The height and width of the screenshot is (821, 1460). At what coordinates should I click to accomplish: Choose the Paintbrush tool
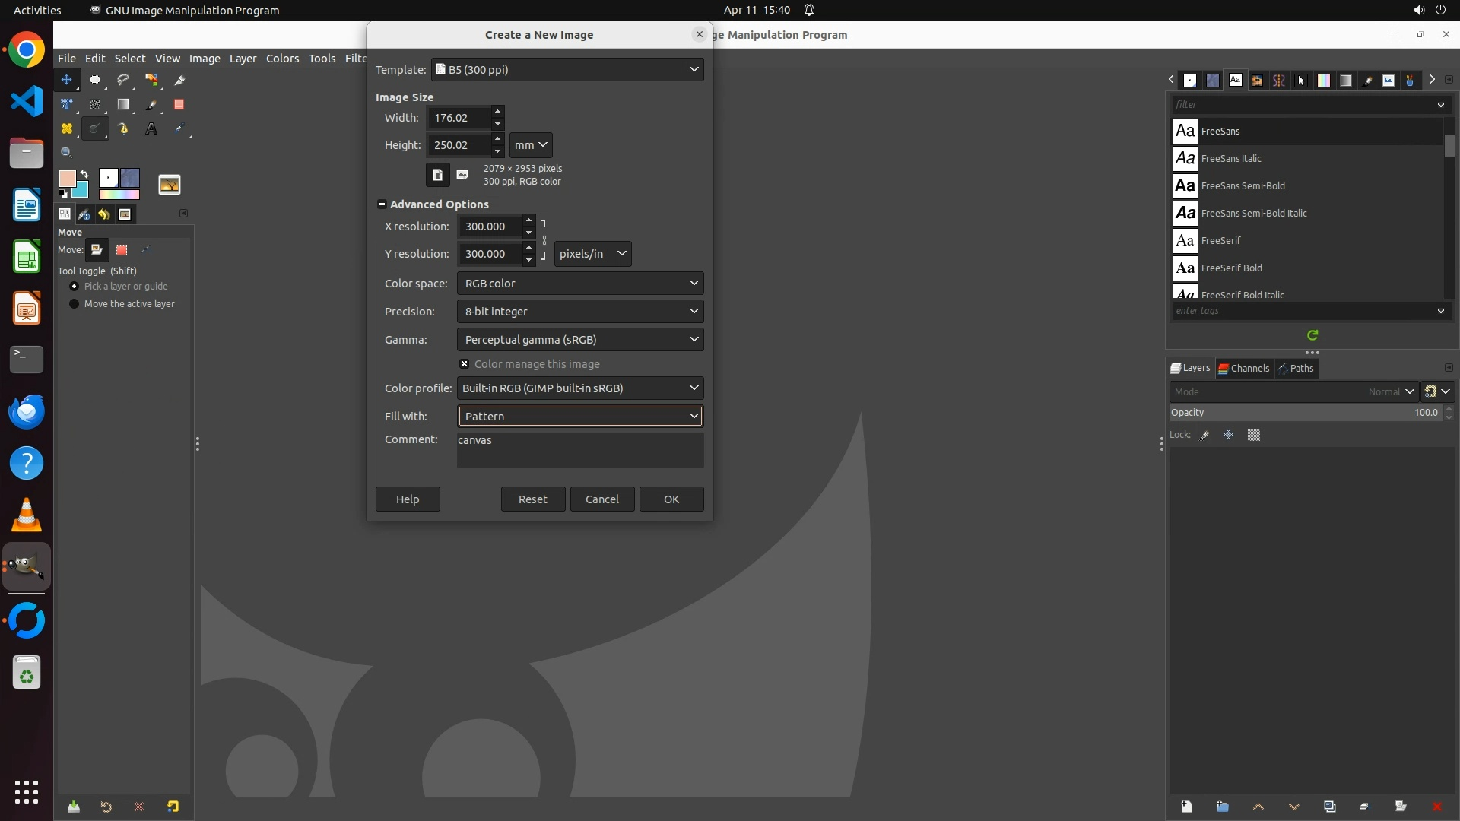click(x=151, y=105)
